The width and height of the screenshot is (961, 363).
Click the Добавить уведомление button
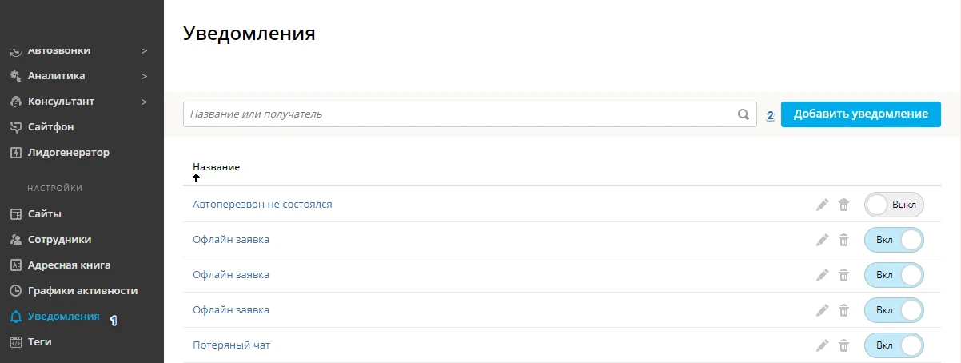click(x=860, y=114)
